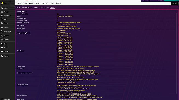Click the Points For Draw label
This screenshot has width=179, height=100.
[22, 20]
